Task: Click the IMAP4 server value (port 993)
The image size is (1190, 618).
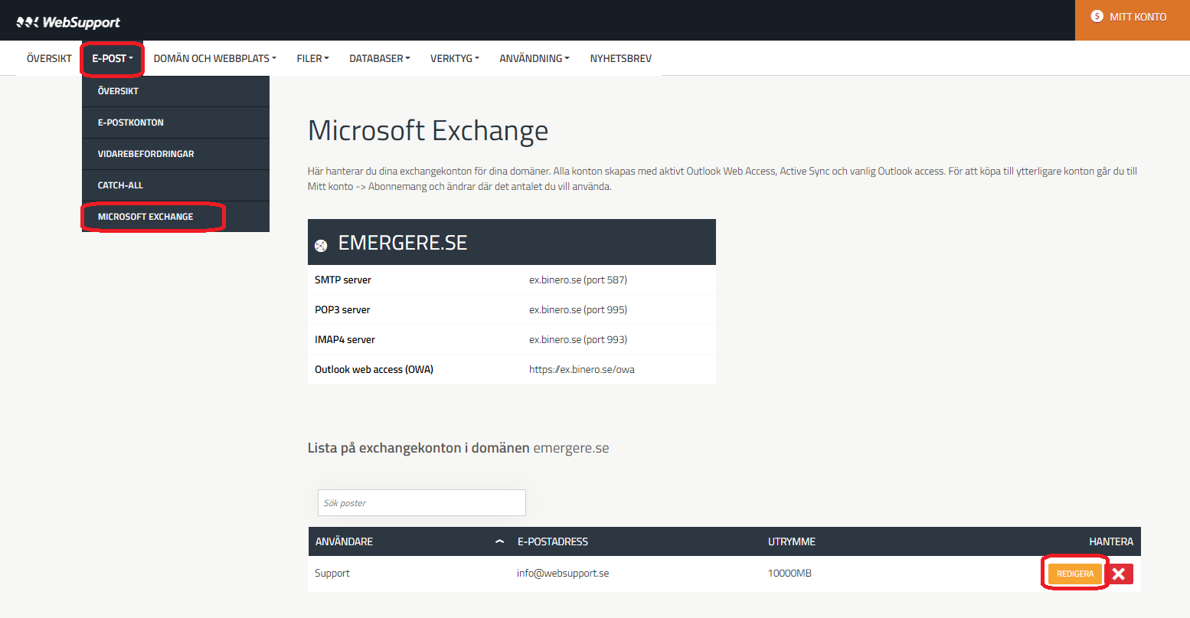Action: pos(578,339)
